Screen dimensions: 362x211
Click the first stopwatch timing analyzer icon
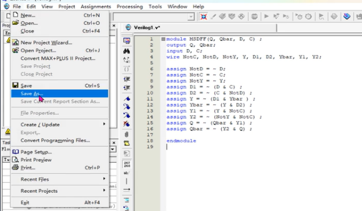(299, 17)
